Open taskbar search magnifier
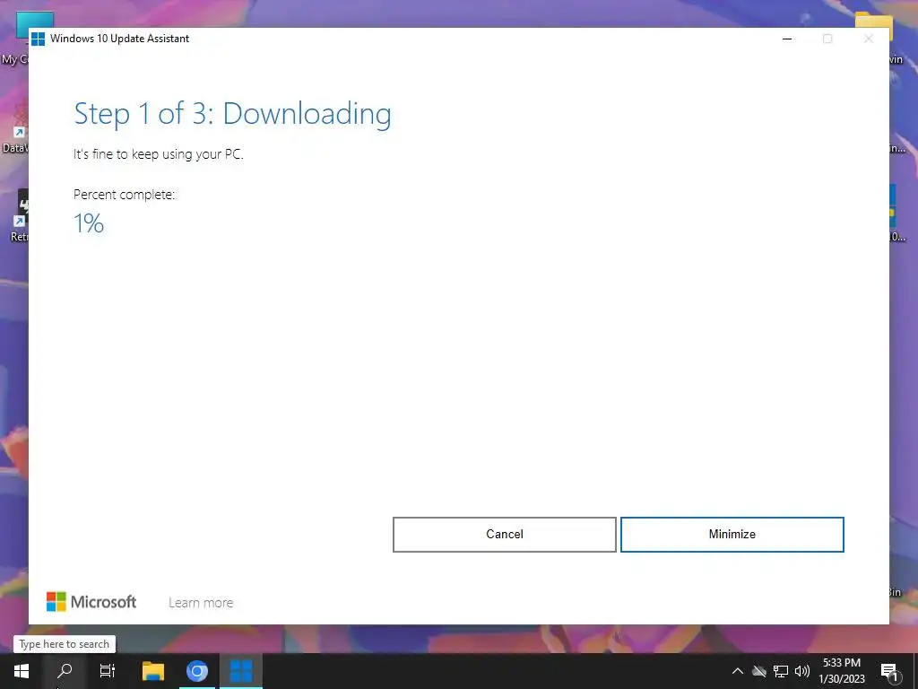 coord(65,671)
